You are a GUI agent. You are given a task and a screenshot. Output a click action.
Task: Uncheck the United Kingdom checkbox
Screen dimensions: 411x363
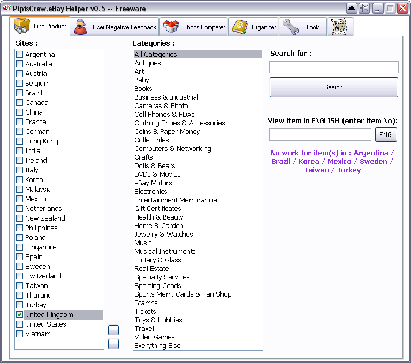pos(19,314)
